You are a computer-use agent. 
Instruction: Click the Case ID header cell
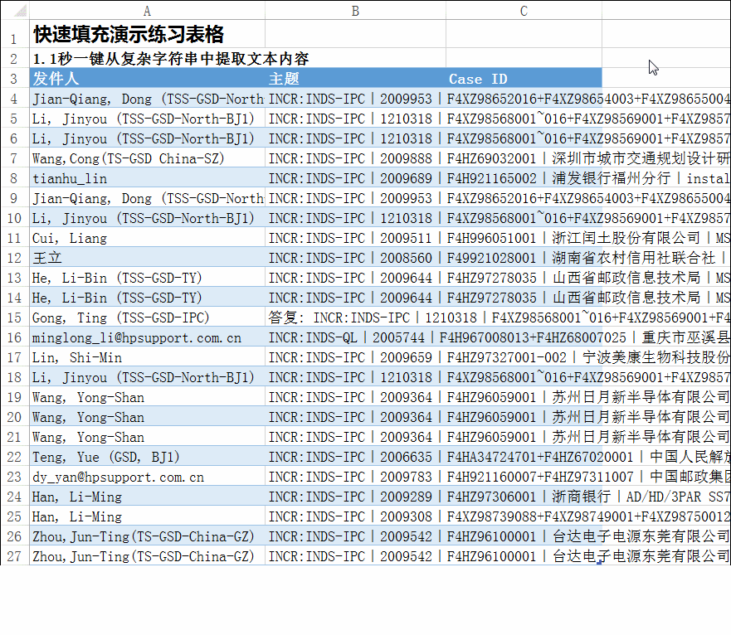click(x=524, y=78)
